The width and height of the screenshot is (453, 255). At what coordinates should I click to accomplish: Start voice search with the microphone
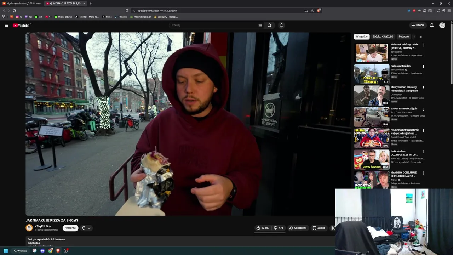281,25
